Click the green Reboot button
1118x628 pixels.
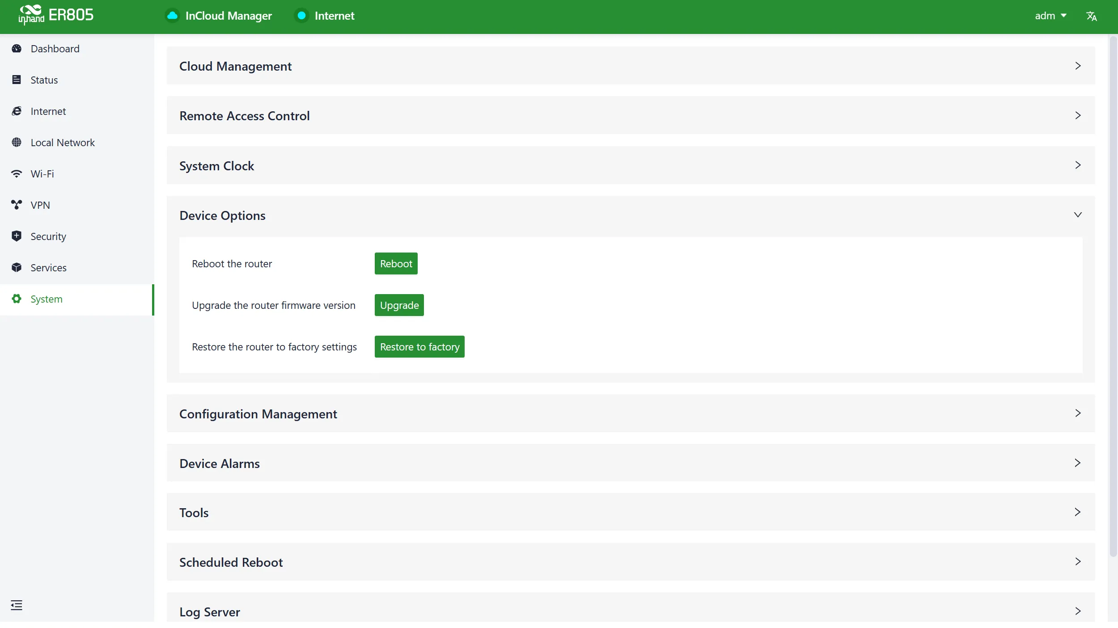click(x=396, y=264)
